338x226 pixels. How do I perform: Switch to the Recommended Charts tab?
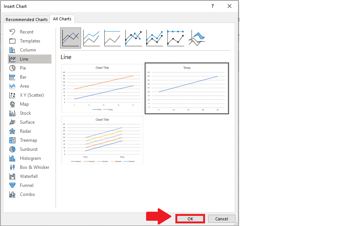(x=27, y=20)
